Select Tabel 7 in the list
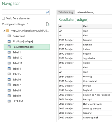This screenshot has height=122, width=112. [x=17, y=85]
